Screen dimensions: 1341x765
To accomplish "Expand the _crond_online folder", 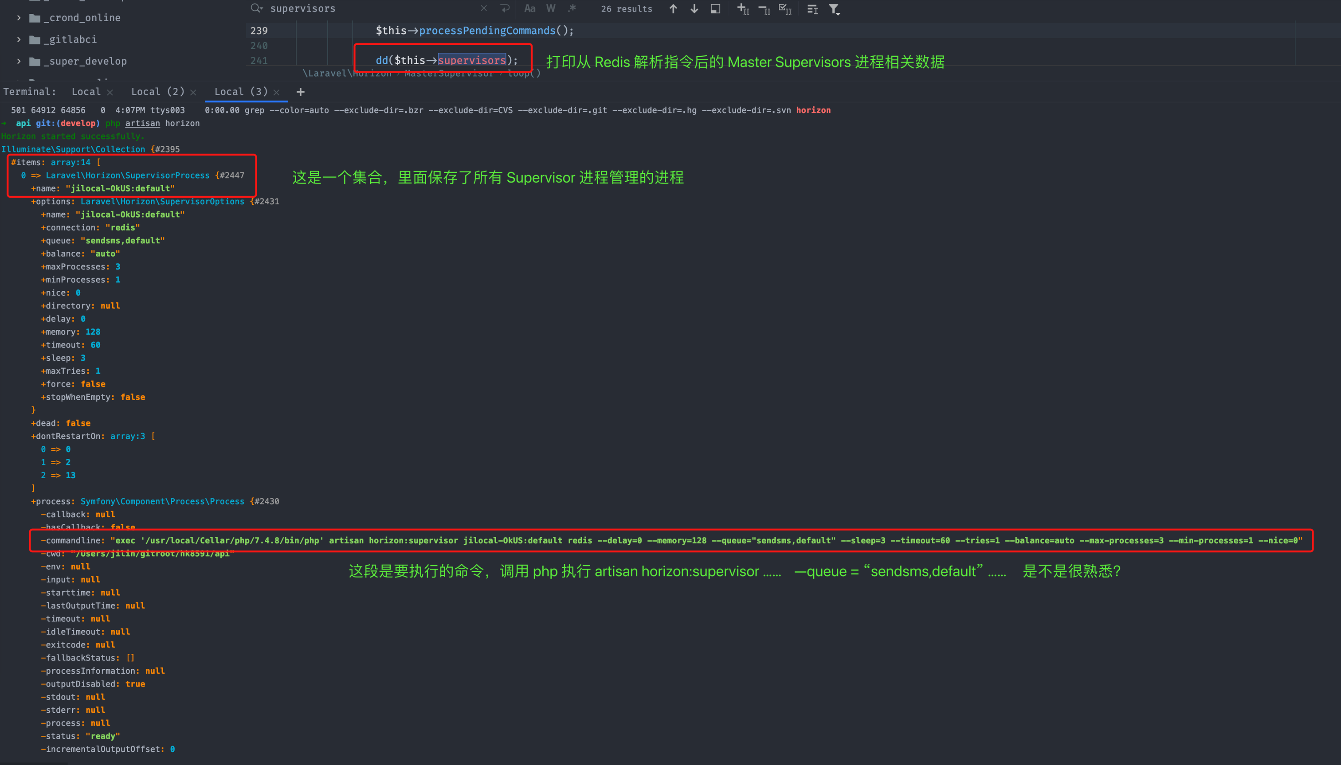I will pyautogui.click(x=19, y=18).
